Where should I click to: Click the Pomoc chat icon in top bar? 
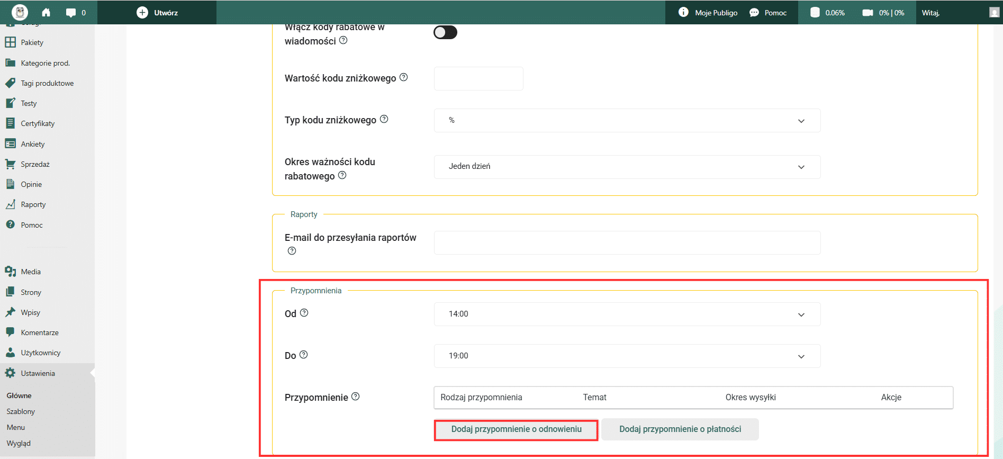[x=754, y=13]
